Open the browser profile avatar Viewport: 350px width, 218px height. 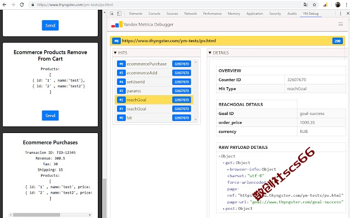pyautogui.click(x=338, y=4)
